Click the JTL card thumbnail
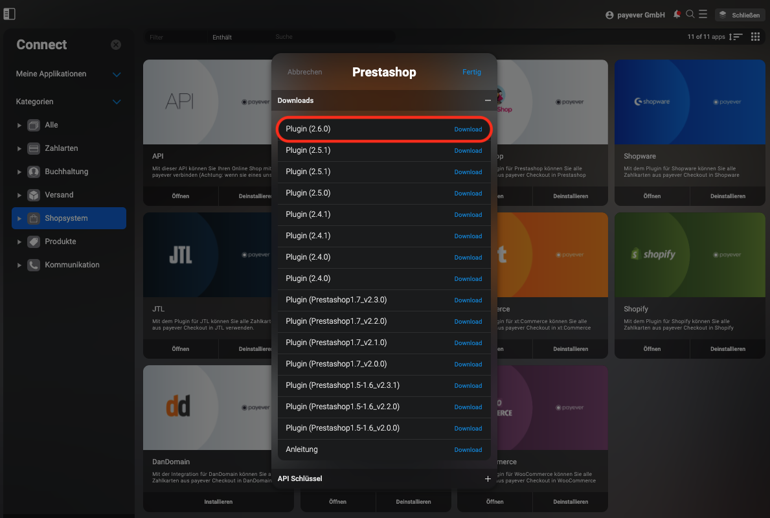 click(x=207, y=255)
